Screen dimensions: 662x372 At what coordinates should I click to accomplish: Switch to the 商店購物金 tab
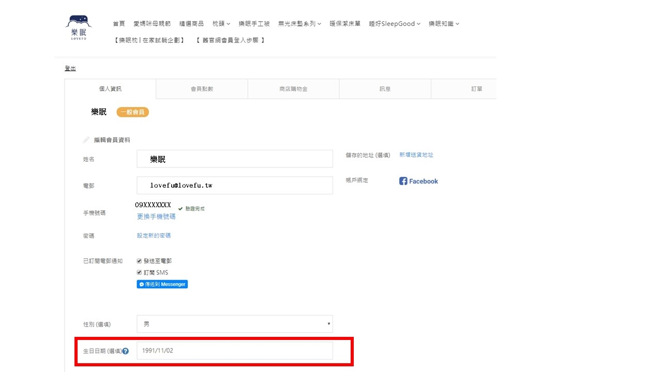point(293,89)
